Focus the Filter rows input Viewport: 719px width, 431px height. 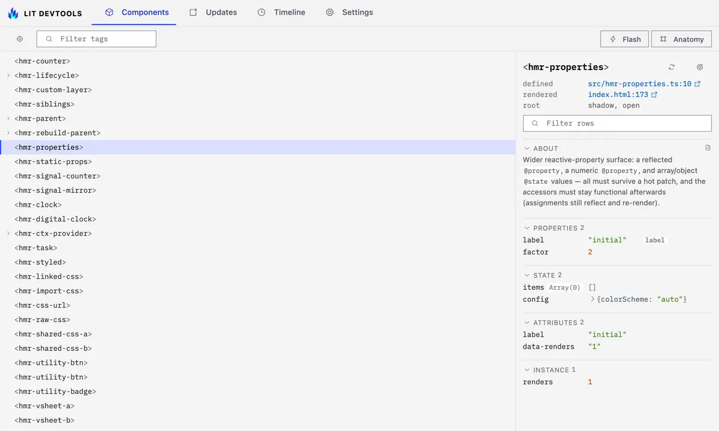617,123
